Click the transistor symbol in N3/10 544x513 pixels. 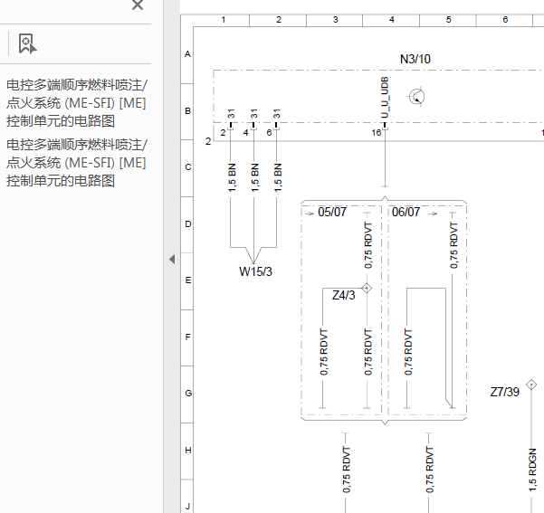click(416, 97)
